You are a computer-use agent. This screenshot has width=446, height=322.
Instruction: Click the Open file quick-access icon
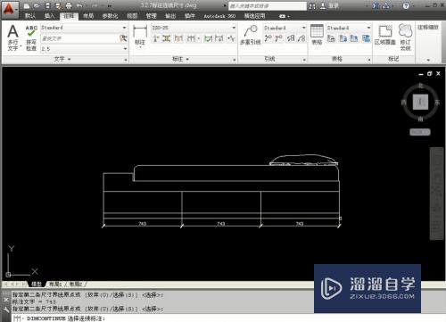(37, 5)
